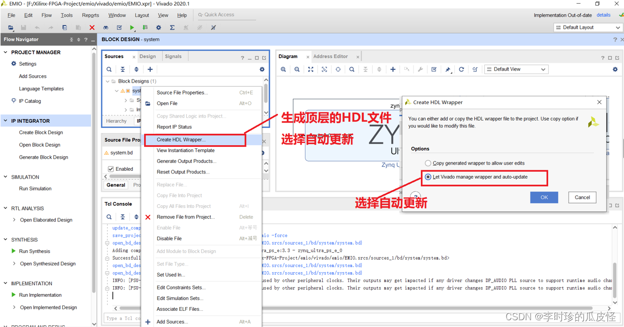Close the Create HDL Wrapper dialog
This screenshot has width=624, height=327.
[x=599, y=102]
